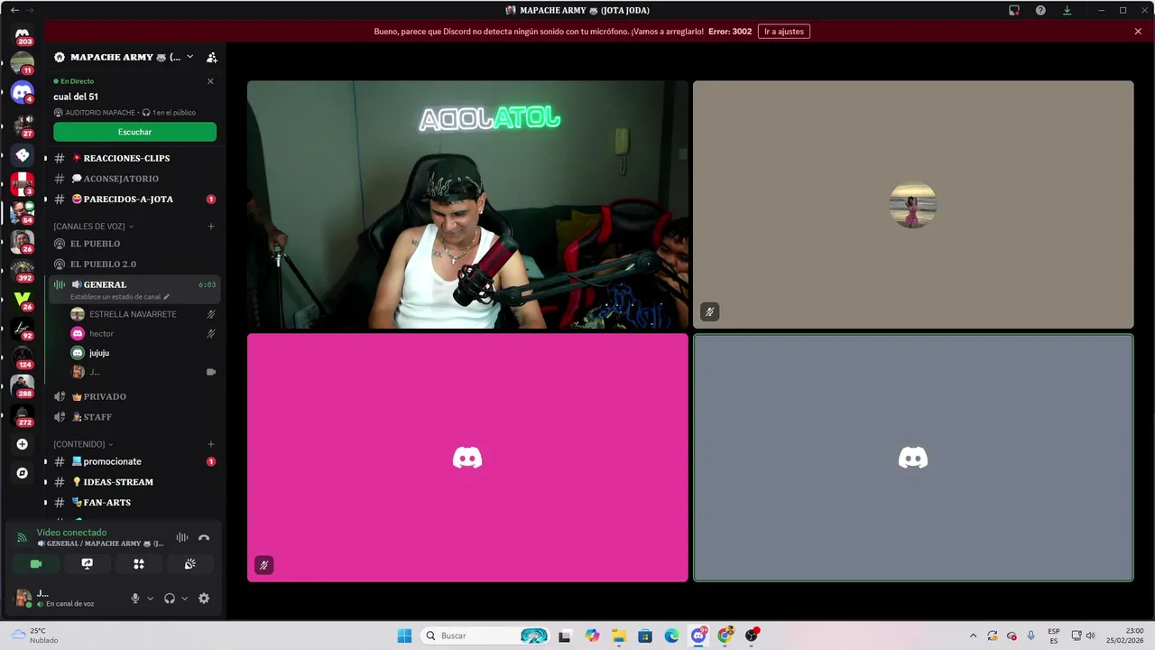Collapse the CONTENIDO category
The width and height of the screenshot is (1155, 650).
(x=83, y=444)
